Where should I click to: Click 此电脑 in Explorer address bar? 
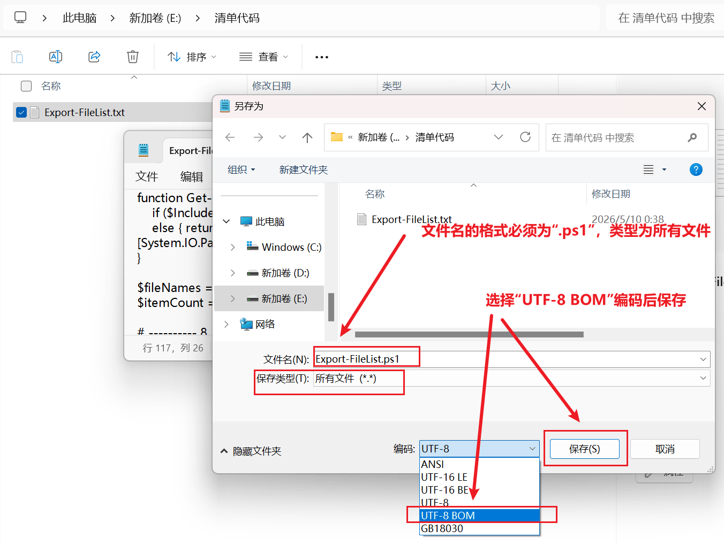point(79,18)
